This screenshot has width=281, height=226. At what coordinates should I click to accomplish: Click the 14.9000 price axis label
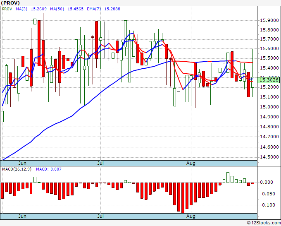tap(269, 117)
